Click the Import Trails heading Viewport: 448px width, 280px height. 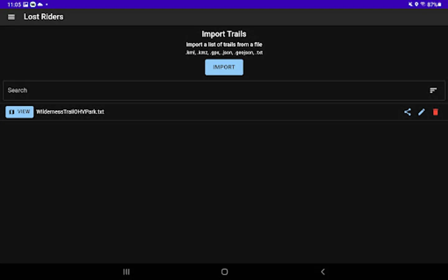(224, 34)
